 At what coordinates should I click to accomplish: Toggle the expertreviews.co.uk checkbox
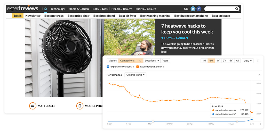pyautogui.click(x=138, y=67)
